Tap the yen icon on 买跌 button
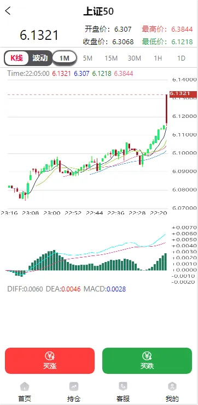Screen dimensions: 198x405 click(147, 356)
